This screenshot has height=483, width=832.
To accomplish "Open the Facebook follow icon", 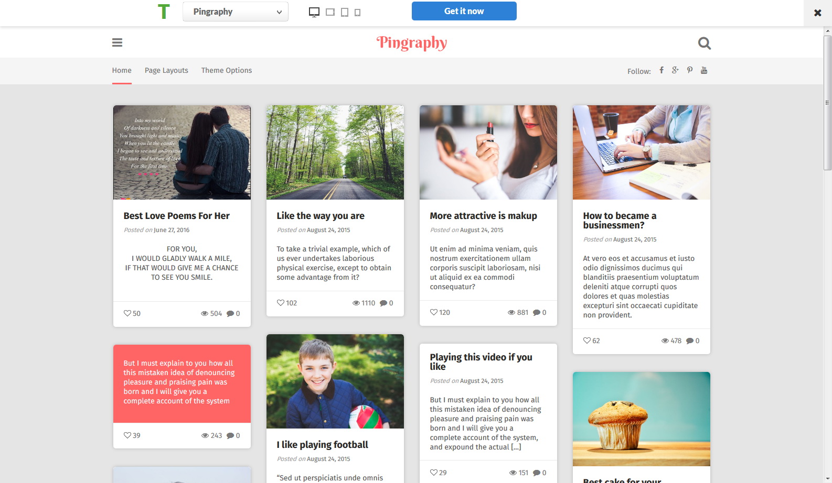I will (662, 70).
